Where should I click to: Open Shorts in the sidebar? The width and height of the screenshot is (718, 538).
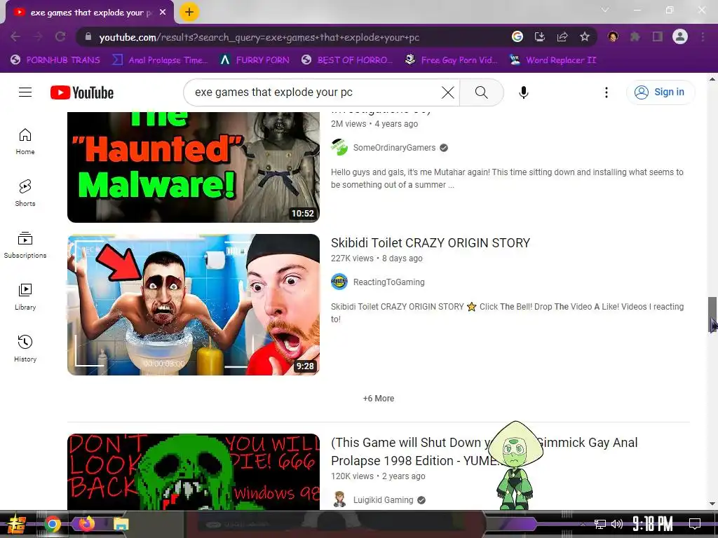pyautogui.click(x=25, y=193)
